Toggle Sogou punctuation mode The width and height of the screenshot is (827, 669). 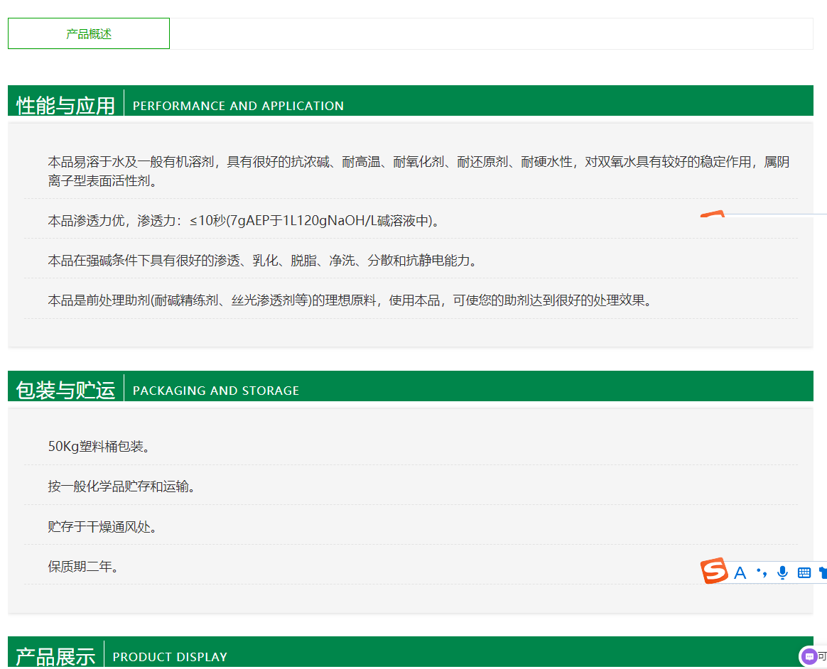click(762, 572)
